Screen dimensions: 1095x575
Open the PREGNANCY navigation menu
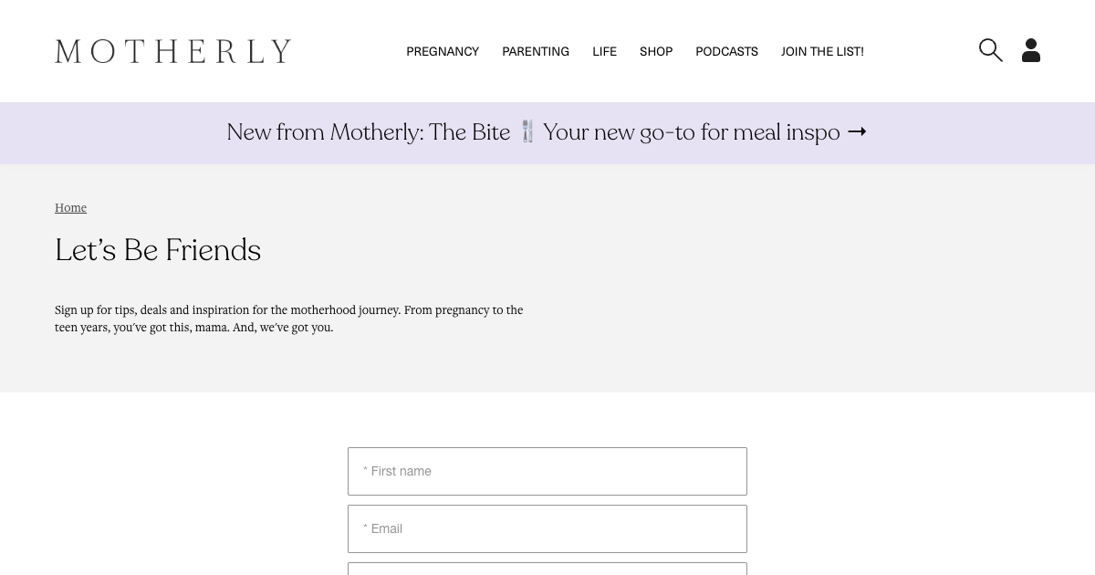coord(443,51)
